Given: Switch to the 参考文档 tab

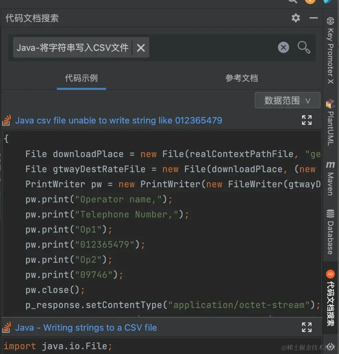Looking at the screenshot, I should click(241, 78).
